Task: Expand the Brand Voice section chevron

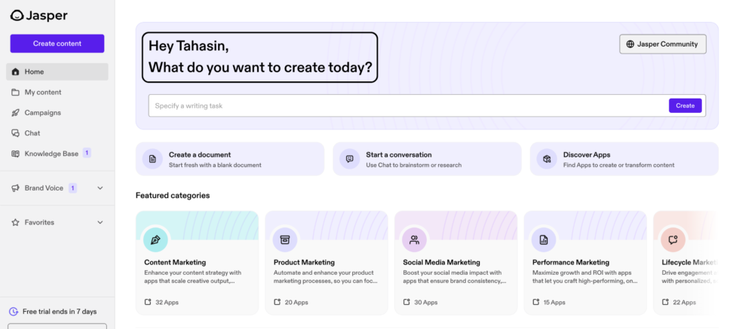Action: pos(100,188)
